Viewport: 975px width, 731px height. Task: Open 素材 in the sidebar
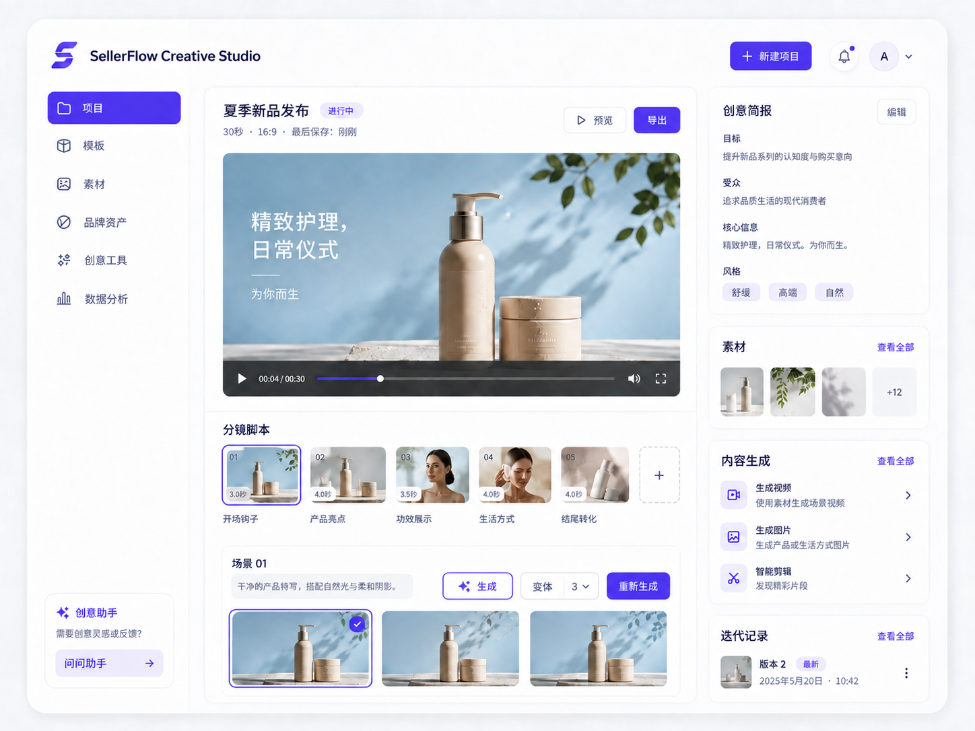pos(114,184)
